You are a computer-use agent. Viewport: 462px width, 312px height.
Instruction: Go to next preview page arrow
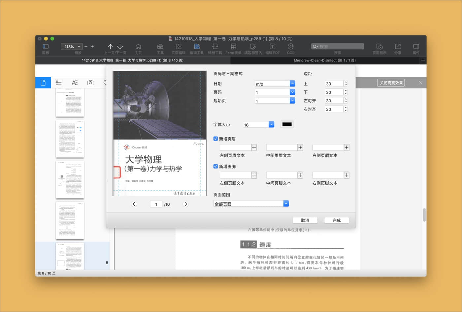point(186,204)
